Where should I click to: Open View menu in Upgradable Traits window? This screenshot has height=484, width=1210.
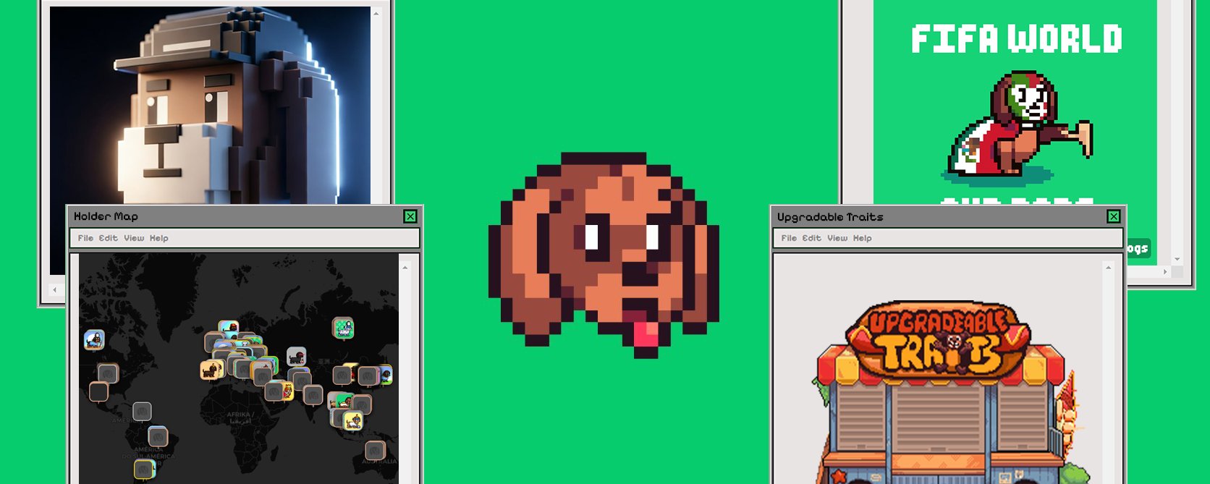pyautogui.click(x=837, y=238)
